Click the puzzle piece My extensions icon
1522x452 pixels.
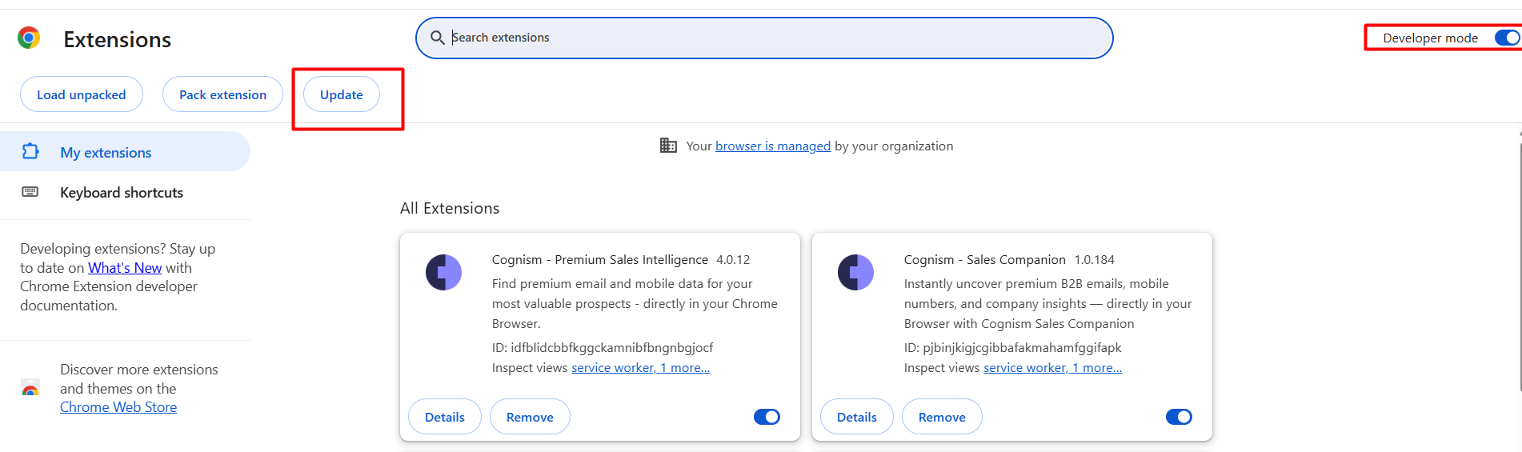pos(30,151)
